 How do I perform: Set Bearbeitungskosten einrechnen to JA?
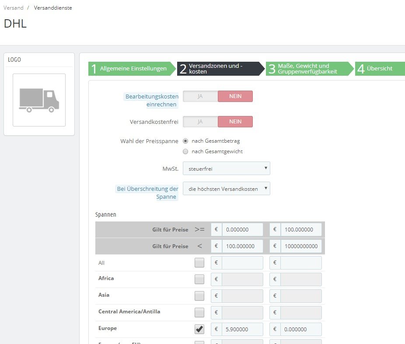pyautogui.click(x=200, y=96)
